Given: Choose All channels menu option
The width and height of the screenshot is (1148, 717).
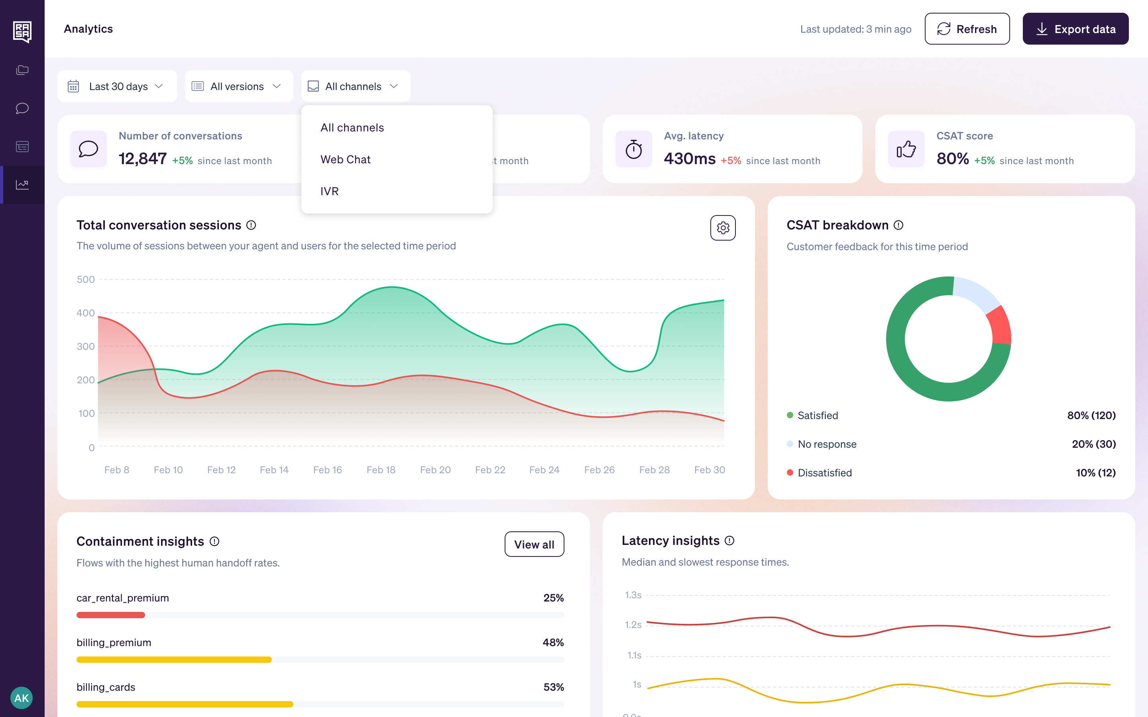Looking at the screenshot, I should click(x=352, y=128).
